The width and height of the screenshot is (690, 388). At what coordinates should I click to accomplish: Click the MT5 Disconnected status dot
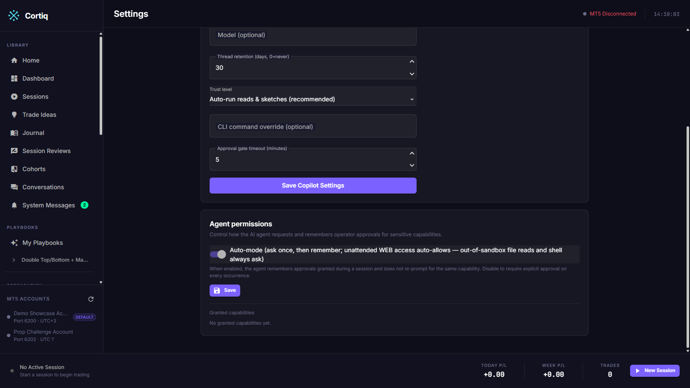[585, 14]
